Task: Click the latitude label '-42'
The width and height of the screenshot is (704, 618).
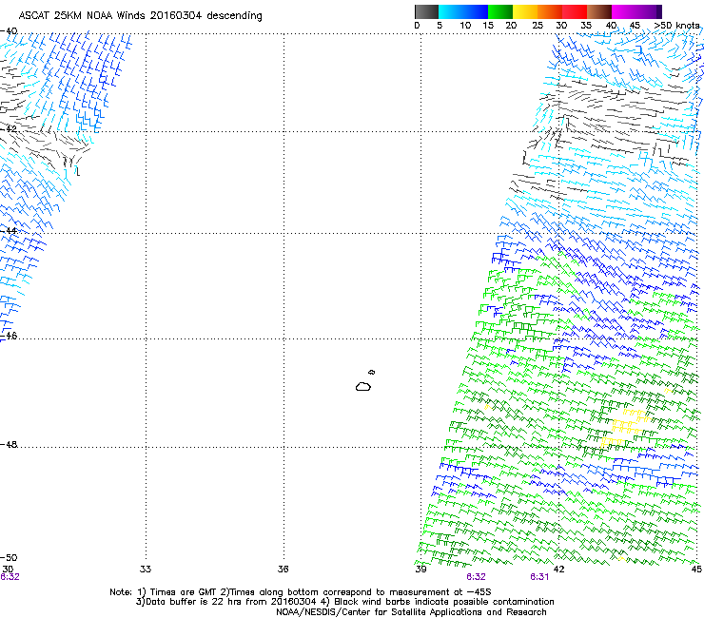Action: [x=9, y=128]
